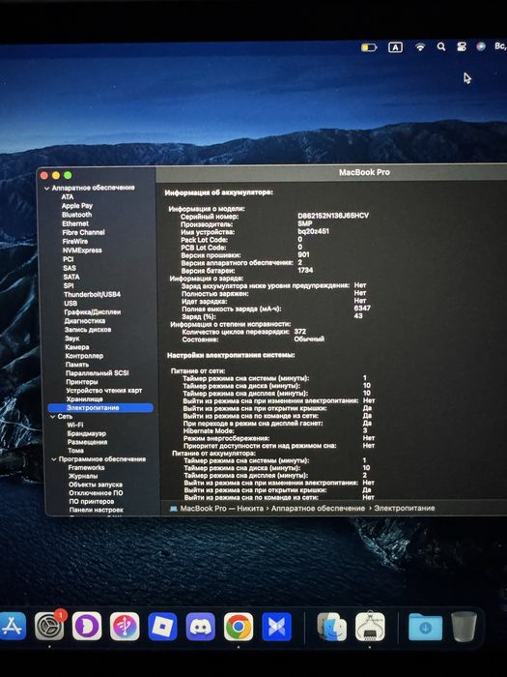
Task: Select Fibre Channel in the sidebar
Action: 83,232
